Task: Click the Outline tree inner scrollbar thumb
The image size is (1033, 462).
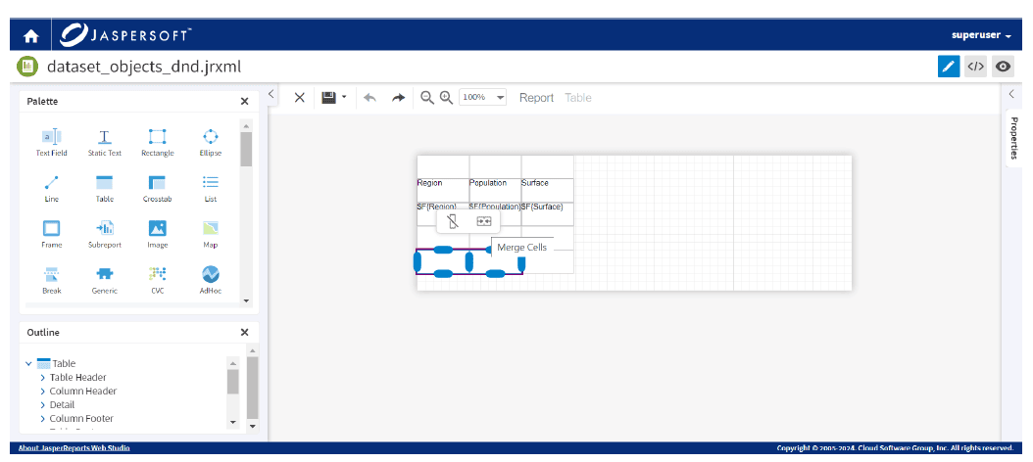Action: pyautogui.click(x=232, y=381)
